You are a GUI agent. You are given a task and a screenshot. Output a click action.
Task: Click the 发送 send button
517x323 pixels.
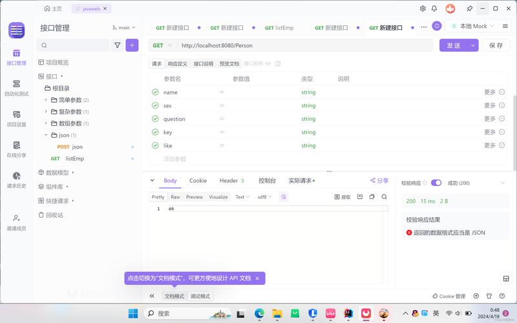[454, 45]
